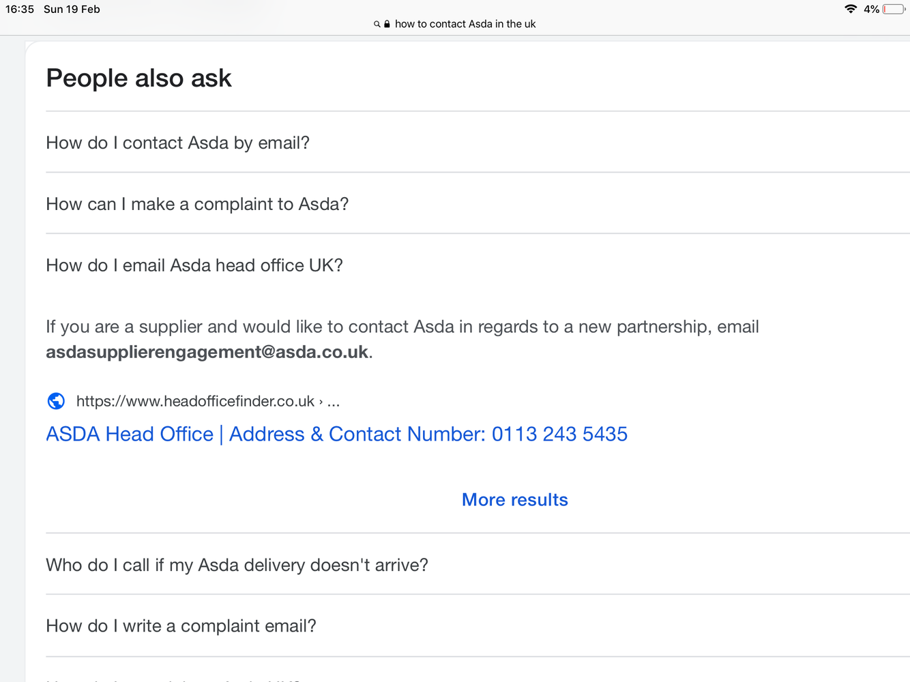910x682 pixels.
Task: Click the People also ask heading
Action: tap(138, 78)
